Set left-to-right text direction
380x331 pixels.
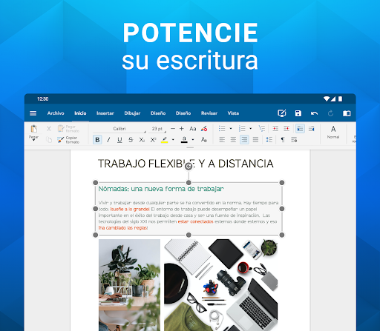pos(300,129)
